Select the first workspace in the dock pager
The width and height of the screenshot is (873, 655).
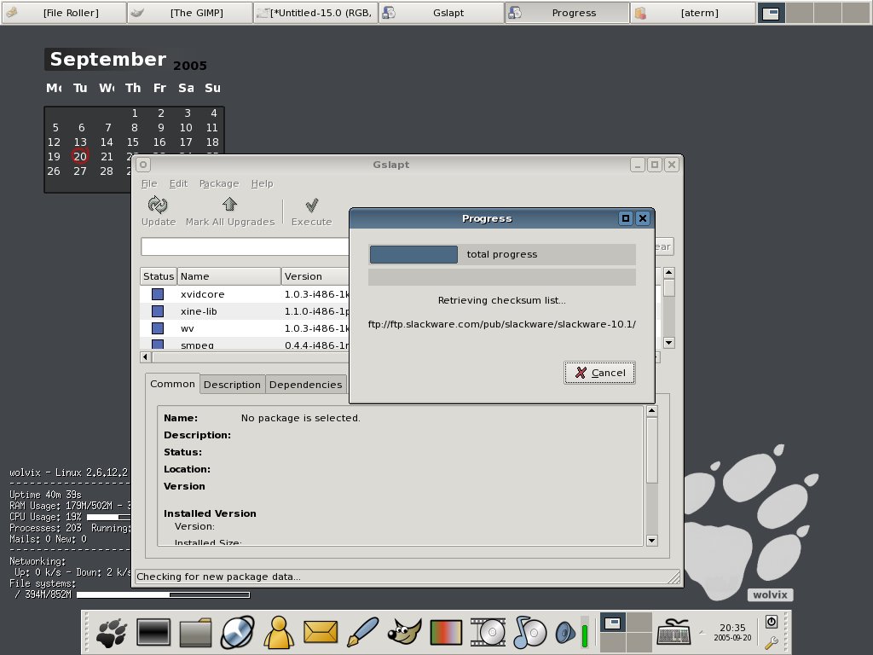[x=613, y=623]
